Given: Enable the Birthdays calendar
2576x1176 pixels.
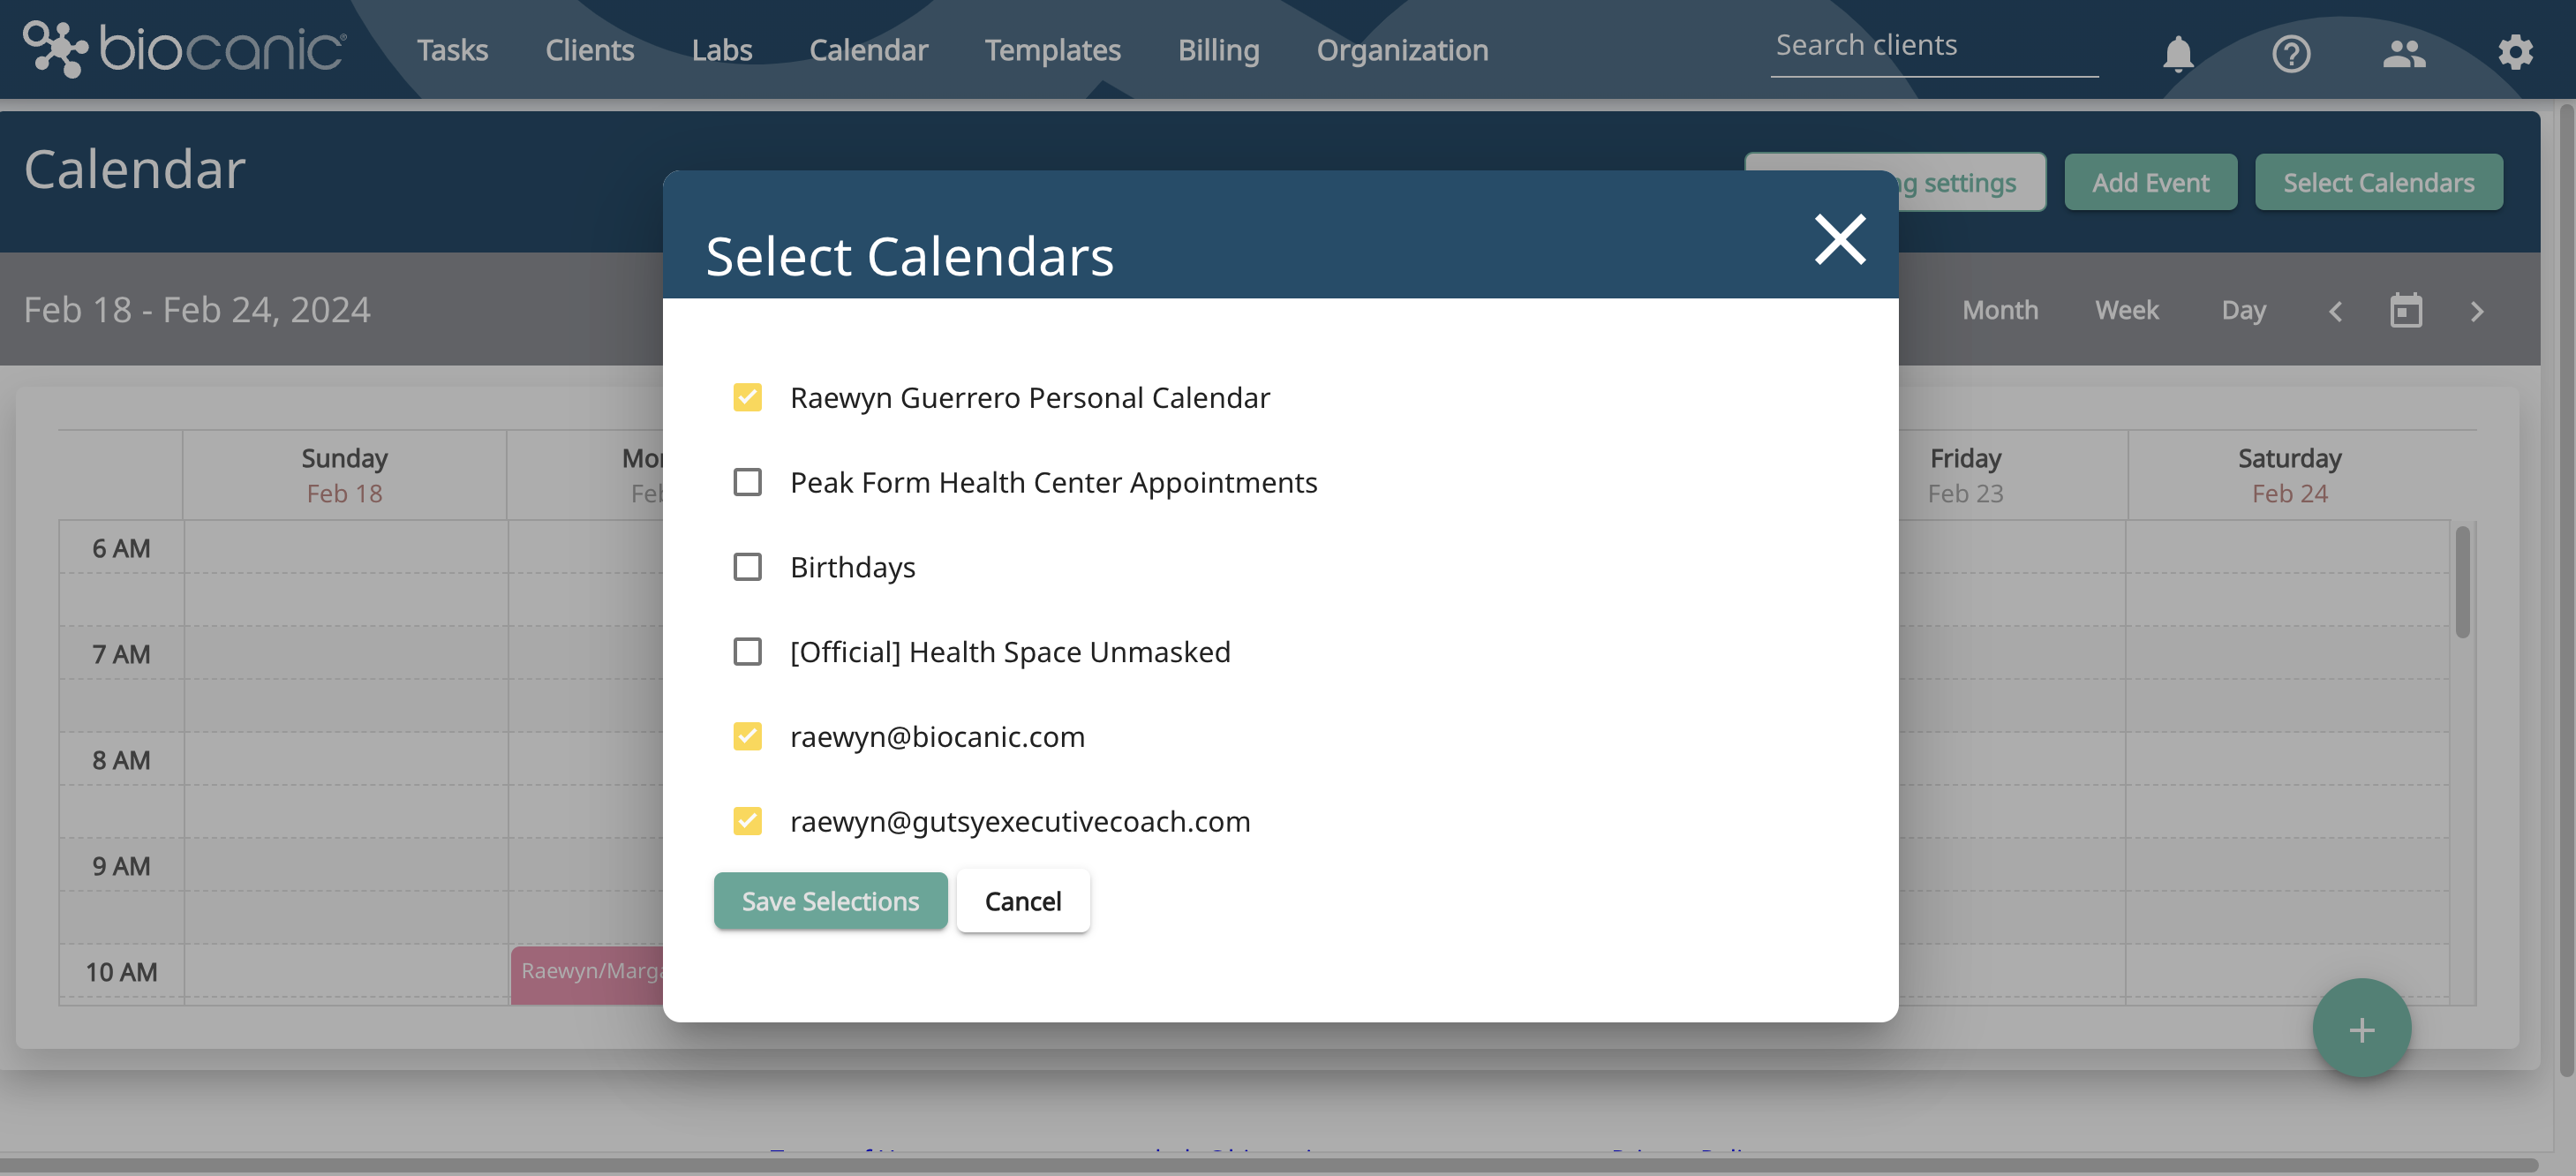Looking at the screenshot, I should click(x=748, y=567).
